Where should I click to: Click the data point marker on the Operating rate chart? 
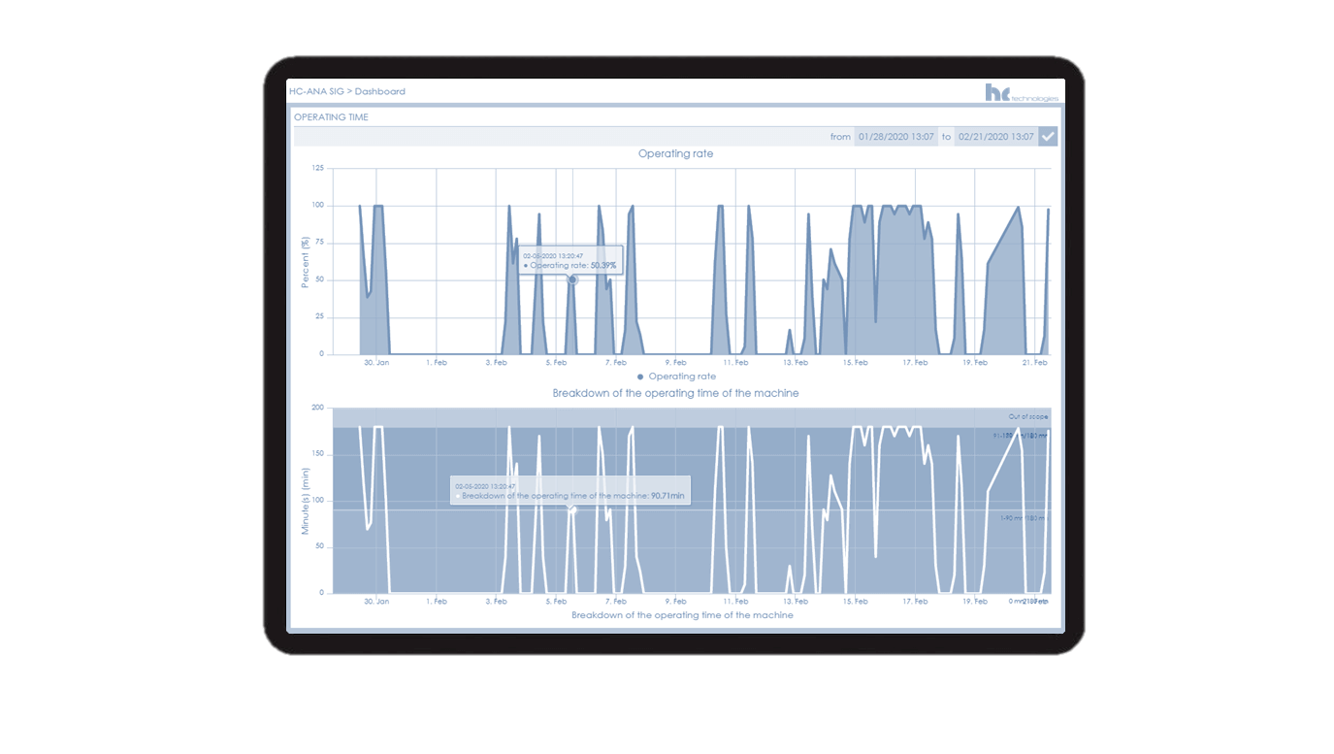(572, 279)
